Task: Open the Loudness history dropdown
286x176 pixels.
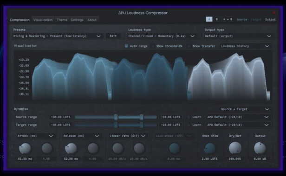Action: click(x=245, y=46)
